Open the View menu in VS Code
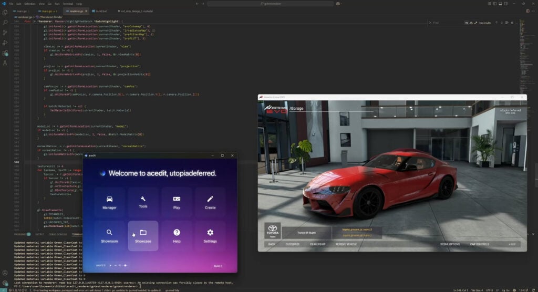This screenshot has width=538, height=292. pos(42,4)
